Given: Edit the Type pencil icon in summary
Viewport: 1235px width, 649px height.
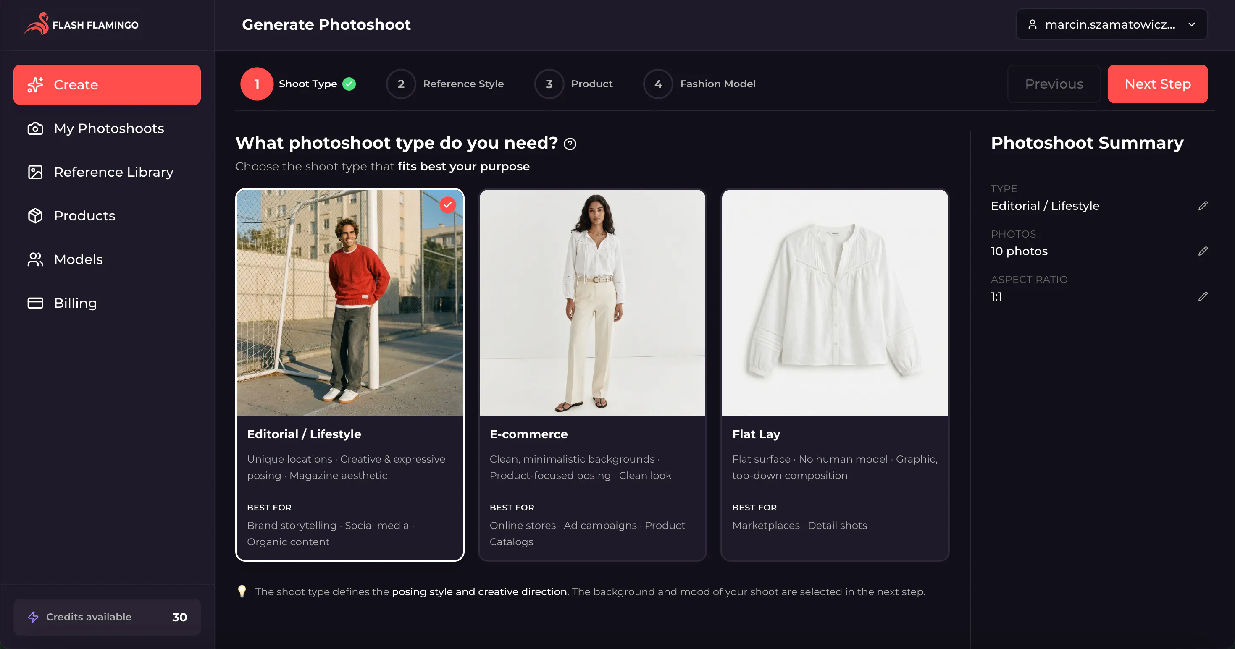Looking at the screenshot, I should (1203, 205).
